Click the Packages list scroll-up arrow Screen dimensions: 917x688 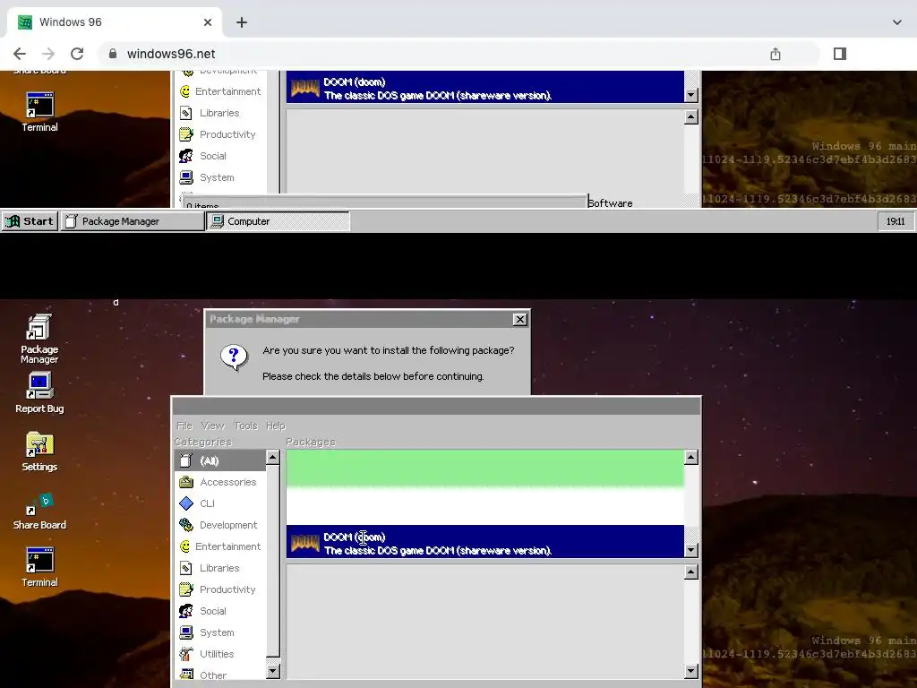690,457
